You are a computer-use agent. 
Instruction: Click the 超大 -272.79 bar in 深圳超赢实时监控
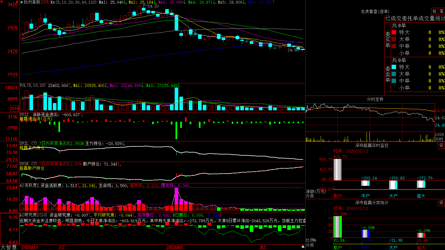coord(421,184)
